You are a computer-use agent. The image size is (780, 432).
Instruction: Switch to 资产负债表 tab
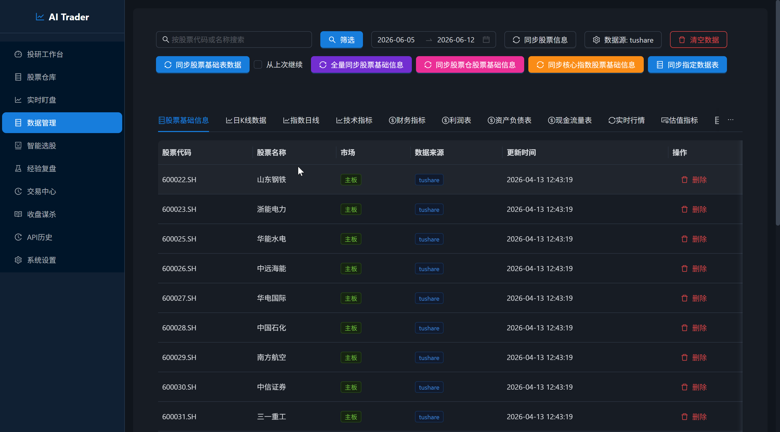509,120
